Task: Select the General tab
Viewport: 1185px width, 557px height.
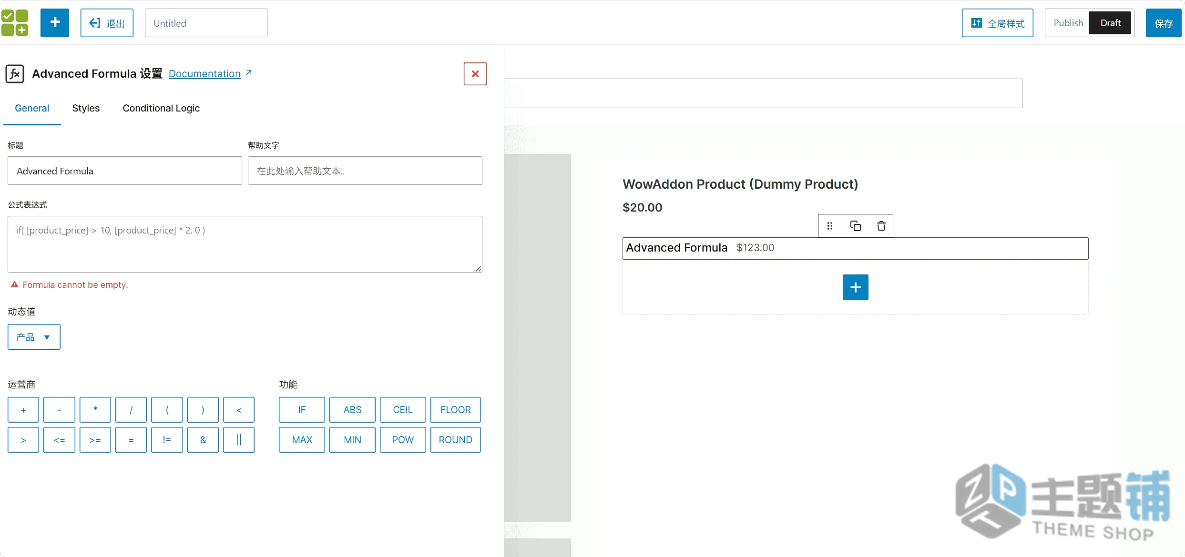Action: click(32, 108)
